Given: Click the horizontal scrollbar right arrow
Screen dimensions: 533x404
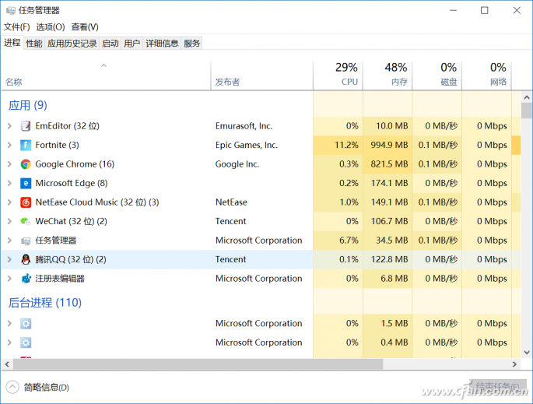Looking at the screenshot, I should (514, 364).
